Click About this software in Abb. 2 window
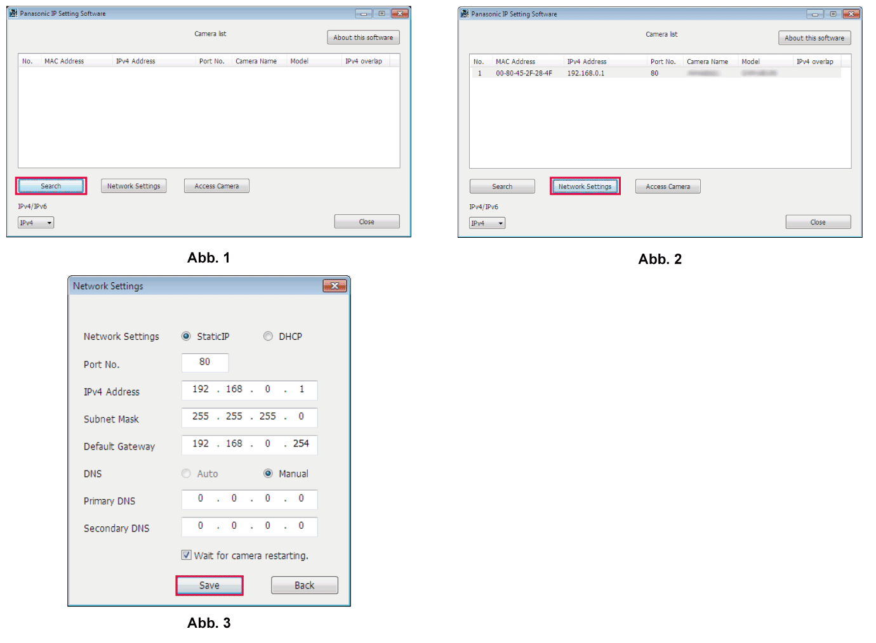 [x=814, y=38]
